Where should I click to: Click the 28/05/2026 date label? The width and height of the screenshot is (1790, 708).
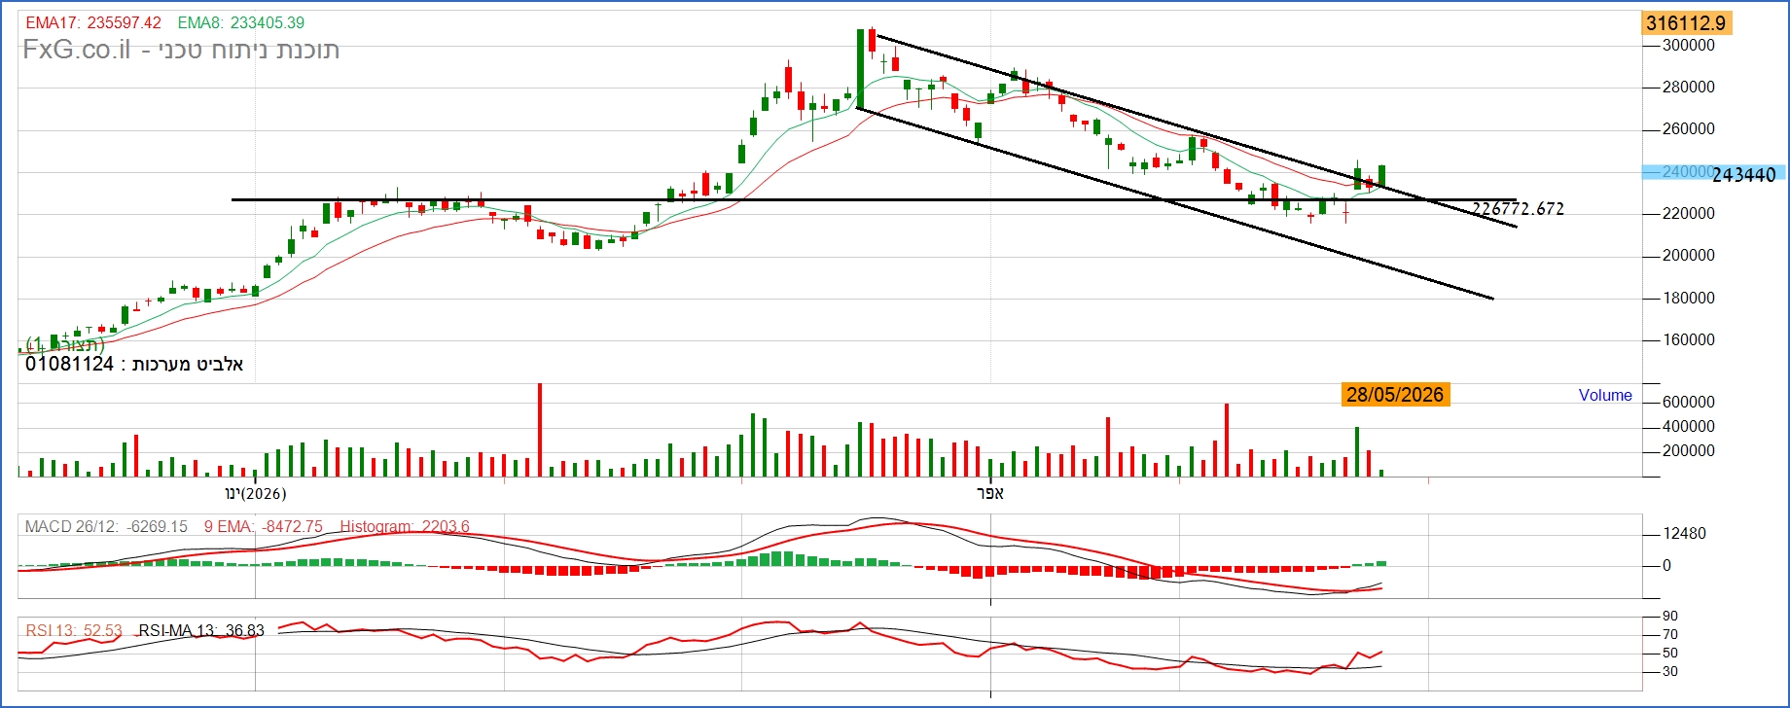pyautogui.click(x=1395, y=394)
